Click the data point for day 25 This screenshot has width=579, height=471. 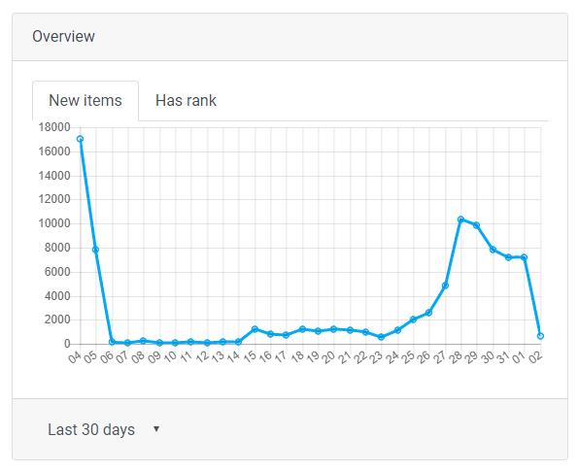click(413, 320)
